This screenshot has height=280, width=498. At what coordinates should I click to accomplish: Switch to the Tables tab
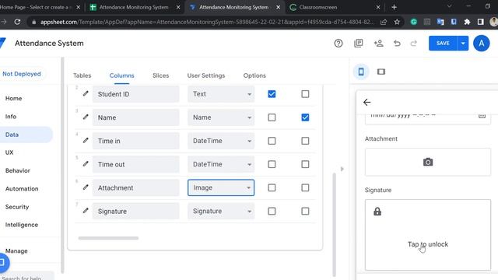[82, 75]
